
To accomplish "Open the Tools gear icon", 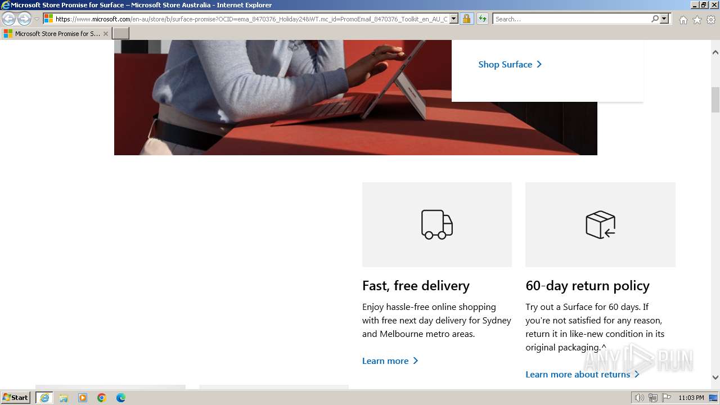I will click(x=711, y=20).
